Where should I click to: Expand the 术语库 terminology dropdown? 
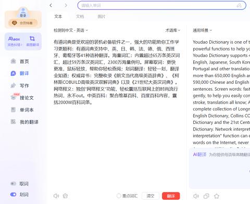point(172,30)
